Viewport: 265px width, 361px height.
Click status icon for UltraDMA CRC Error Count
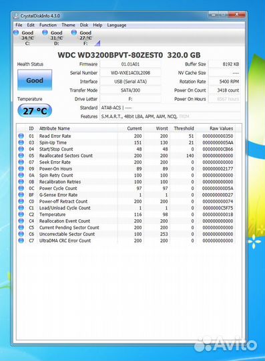[x=21, y=241]
